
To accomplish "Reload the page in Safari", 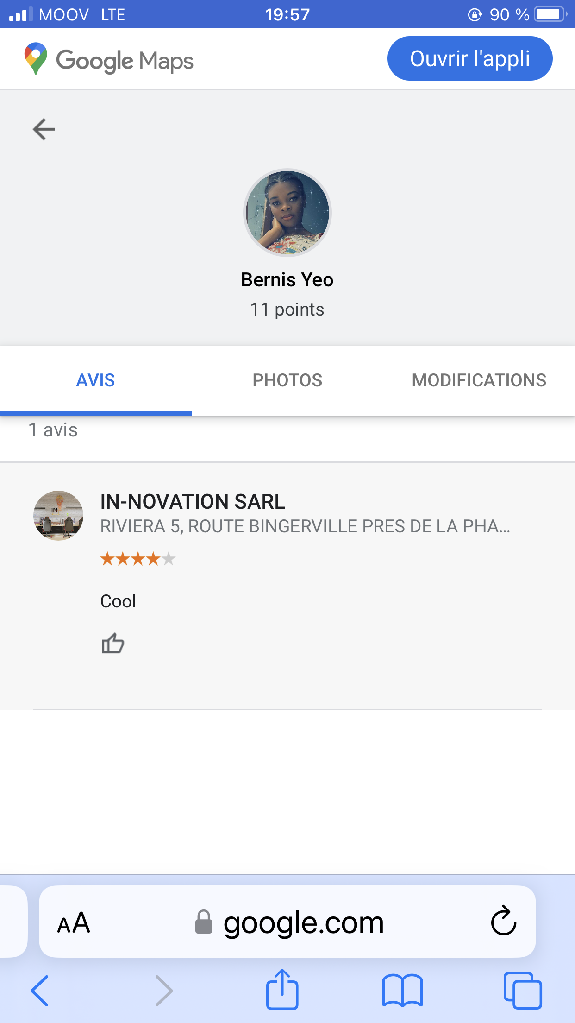I will (503, 921).
